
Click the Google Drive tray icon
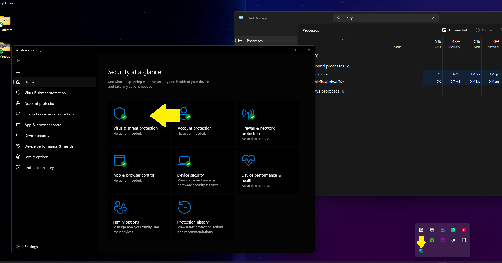(421, 230)
